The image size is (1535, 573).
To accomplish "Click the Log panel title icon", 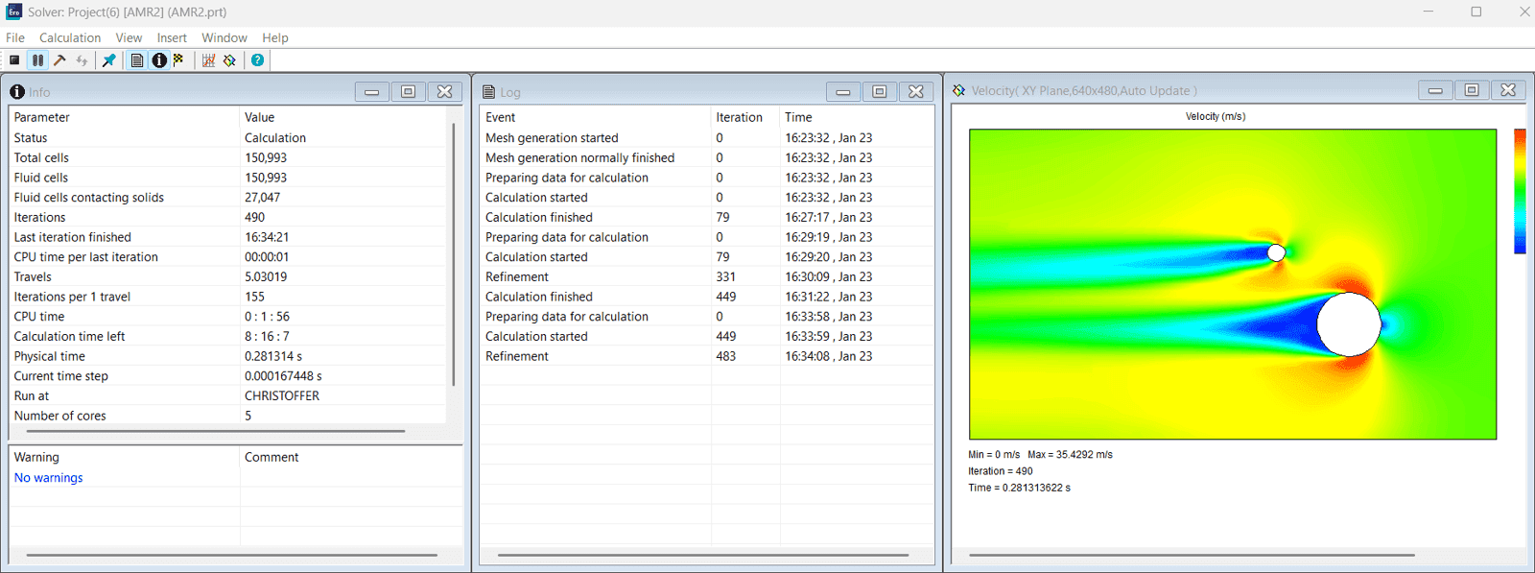I will tap(489, 92).
